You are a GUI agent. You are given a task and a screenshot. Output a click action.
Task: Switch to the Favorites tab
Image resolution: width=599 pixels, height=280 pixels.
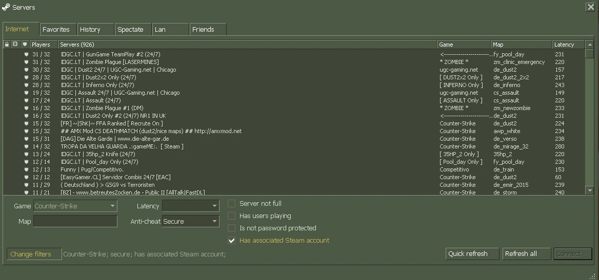click(x=57, y=29)
